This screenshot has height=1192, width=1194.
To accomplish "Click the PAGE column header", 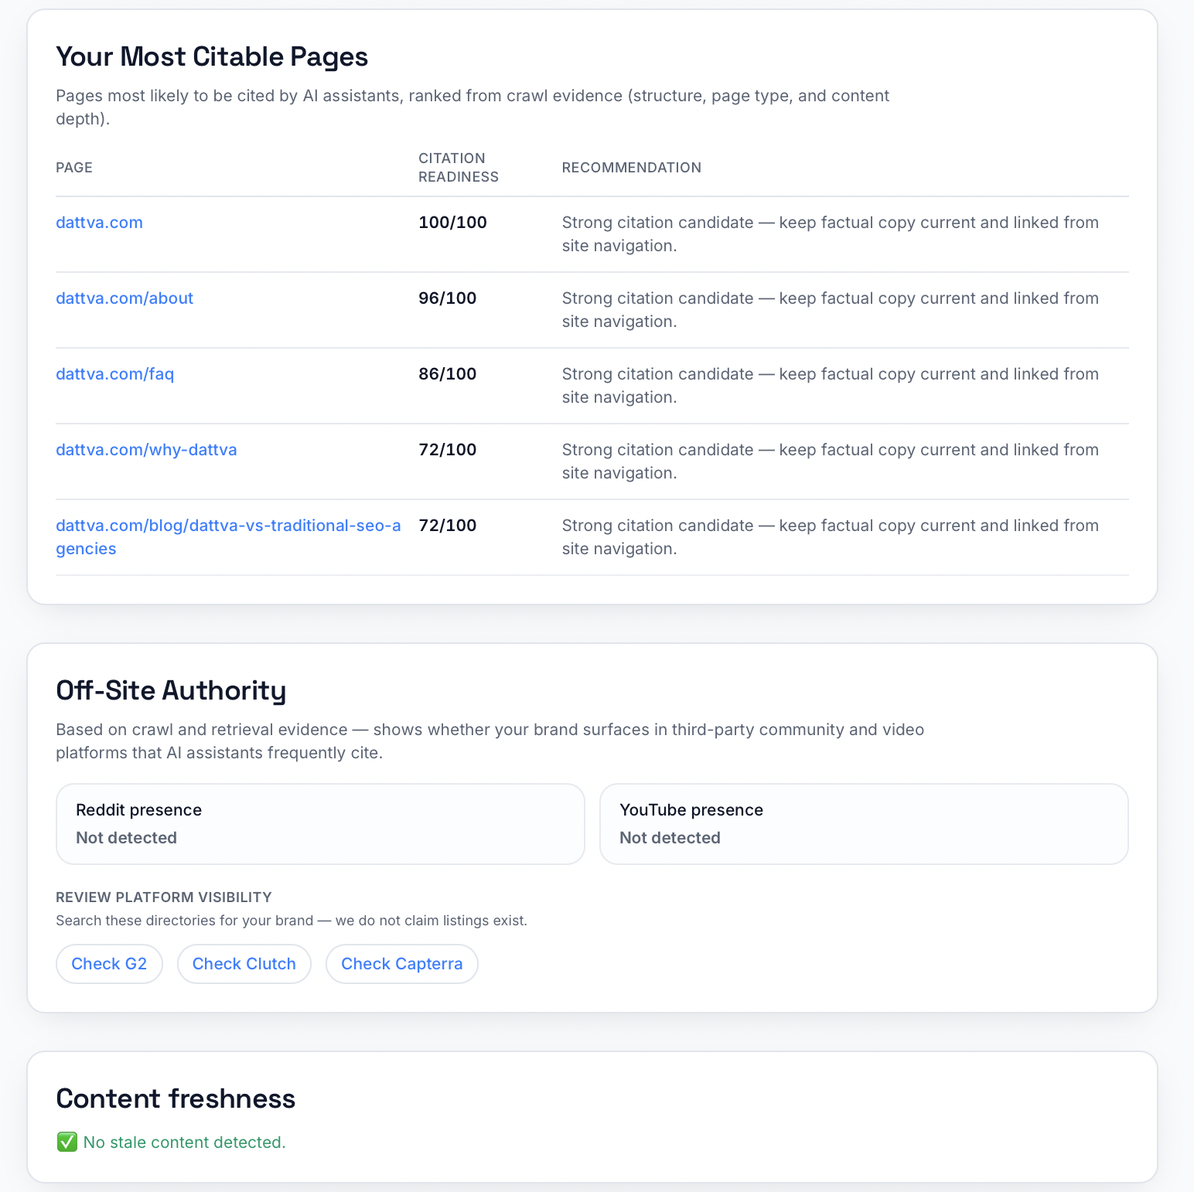I will click(x=74, y=168).
